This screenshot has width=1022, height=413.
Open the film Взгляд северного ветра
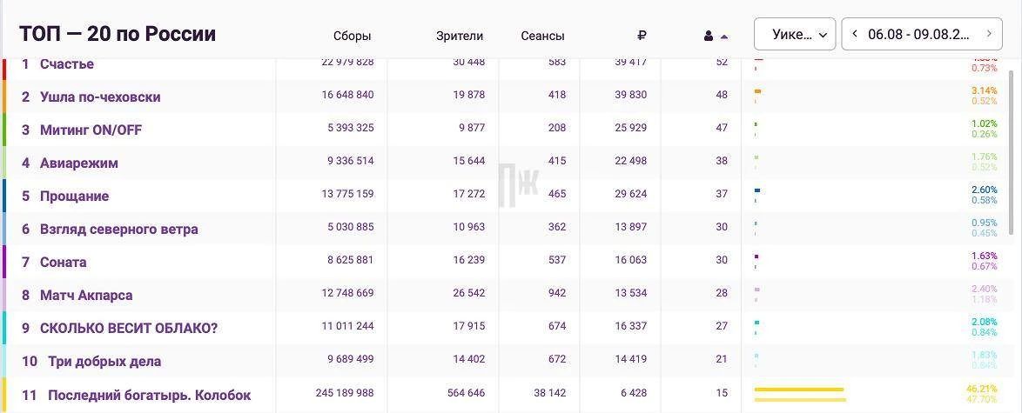point(118,230)
